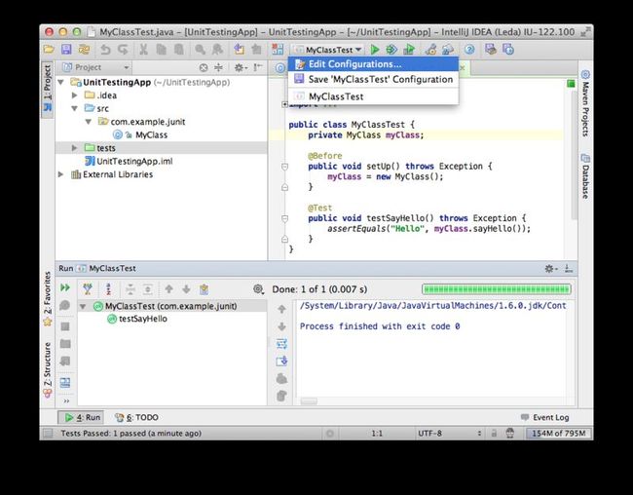
Task: Collapse the src folder
Action: [x=74, y=108]
